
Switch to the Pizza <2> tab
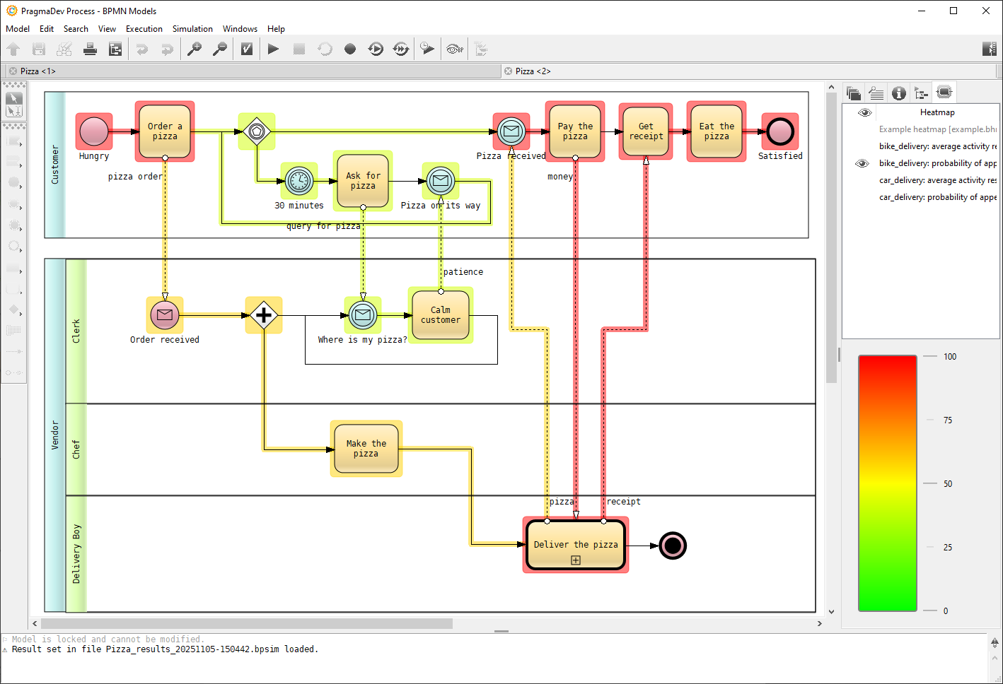[x=533, y=71]
